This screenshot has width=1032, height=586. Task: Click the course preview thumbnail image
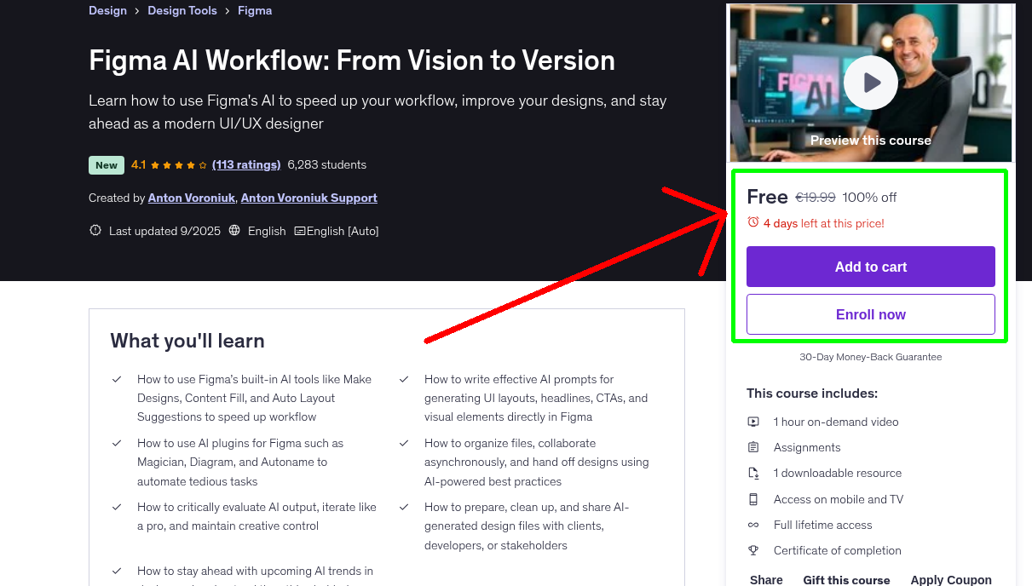[871, 83]
